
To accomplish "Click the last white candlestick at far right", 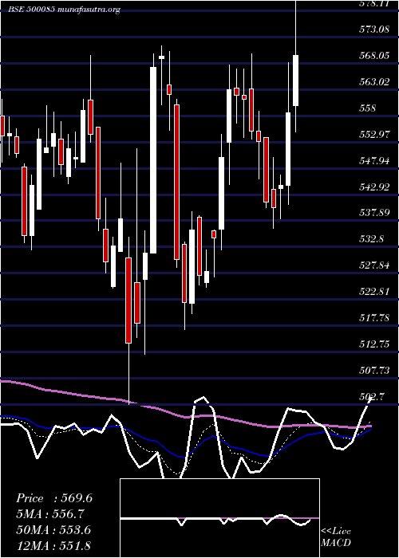I will pos(295,81).
